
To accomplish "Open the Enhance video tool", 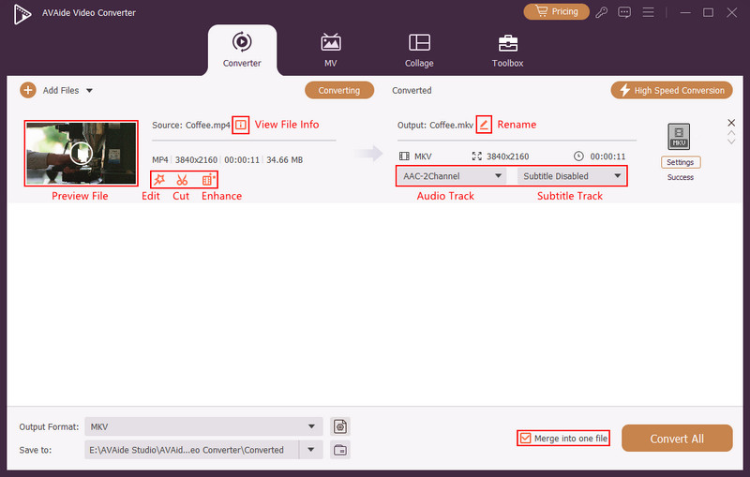I will click(208, 180).
